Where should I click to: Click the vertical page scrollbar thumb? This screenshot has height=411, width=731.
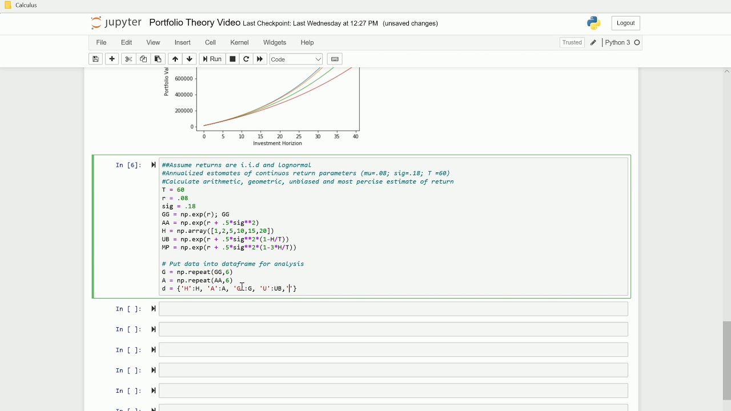pyautogui.click(x=726, y=361)
